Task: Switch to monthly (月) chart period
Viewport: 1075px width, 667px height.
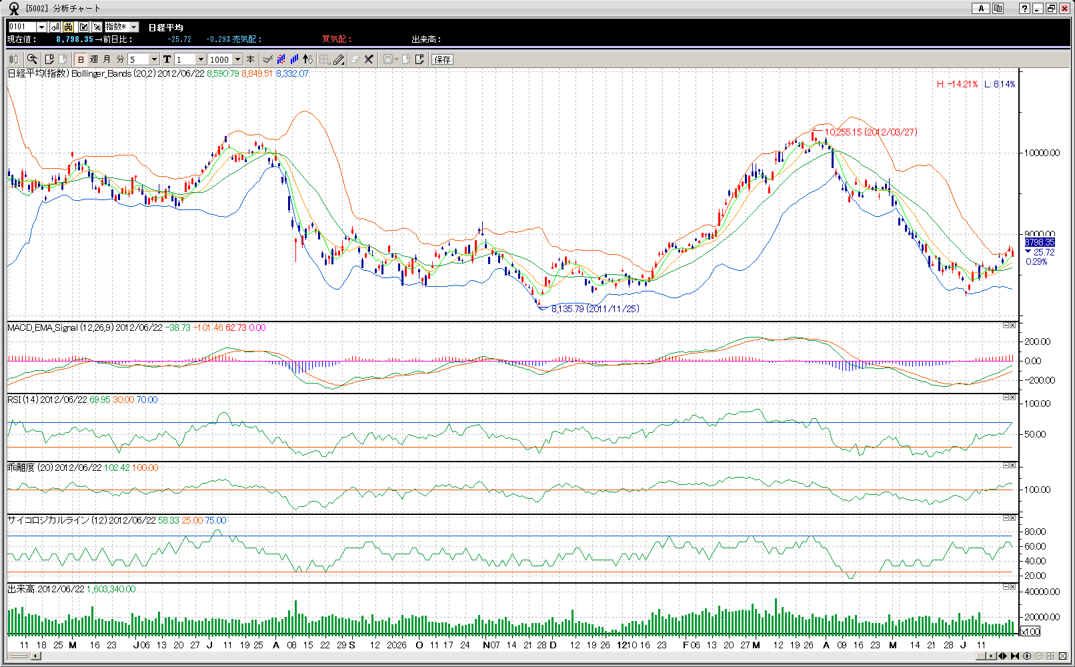Action: (x=107, y=59)
